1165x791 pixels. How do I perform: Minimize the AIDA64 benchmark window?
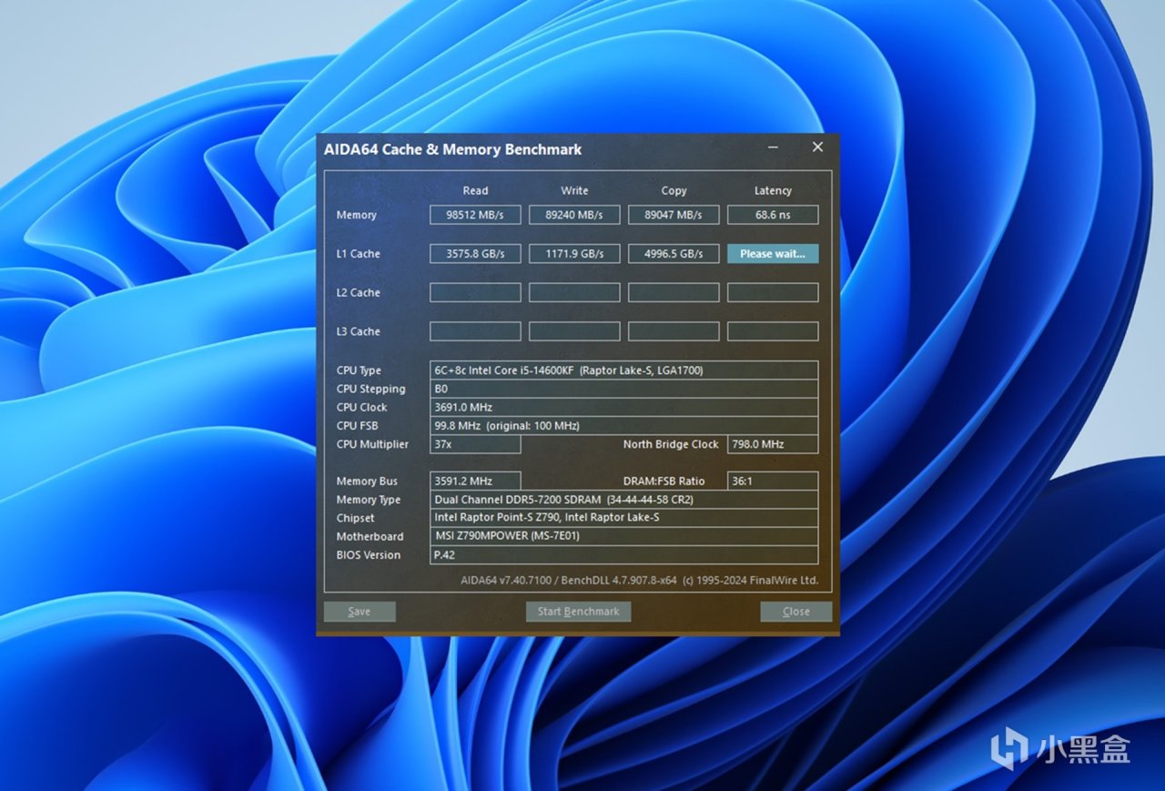pyautogui.click(x=773, y=147)
